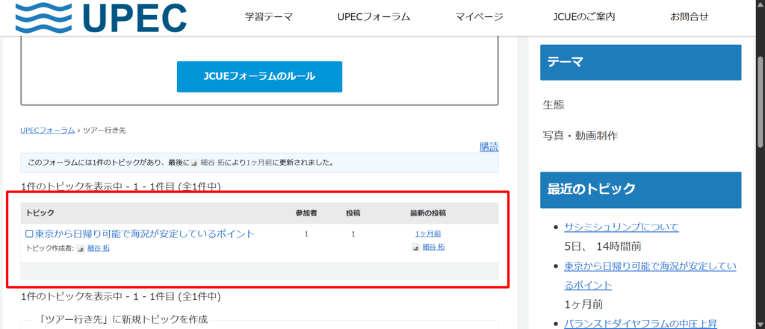
Task: Open the UPECフォーラム menu item
Action: (x=374, y=16)
